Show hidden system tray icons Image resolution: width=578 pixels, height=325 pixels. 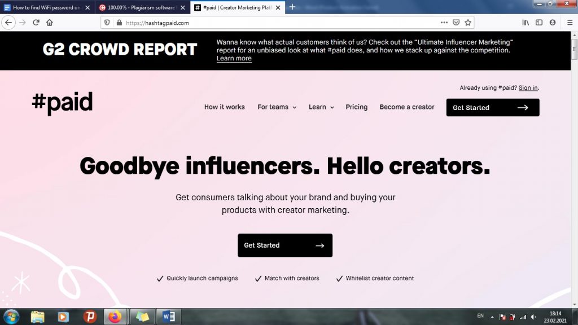point(492,317)
